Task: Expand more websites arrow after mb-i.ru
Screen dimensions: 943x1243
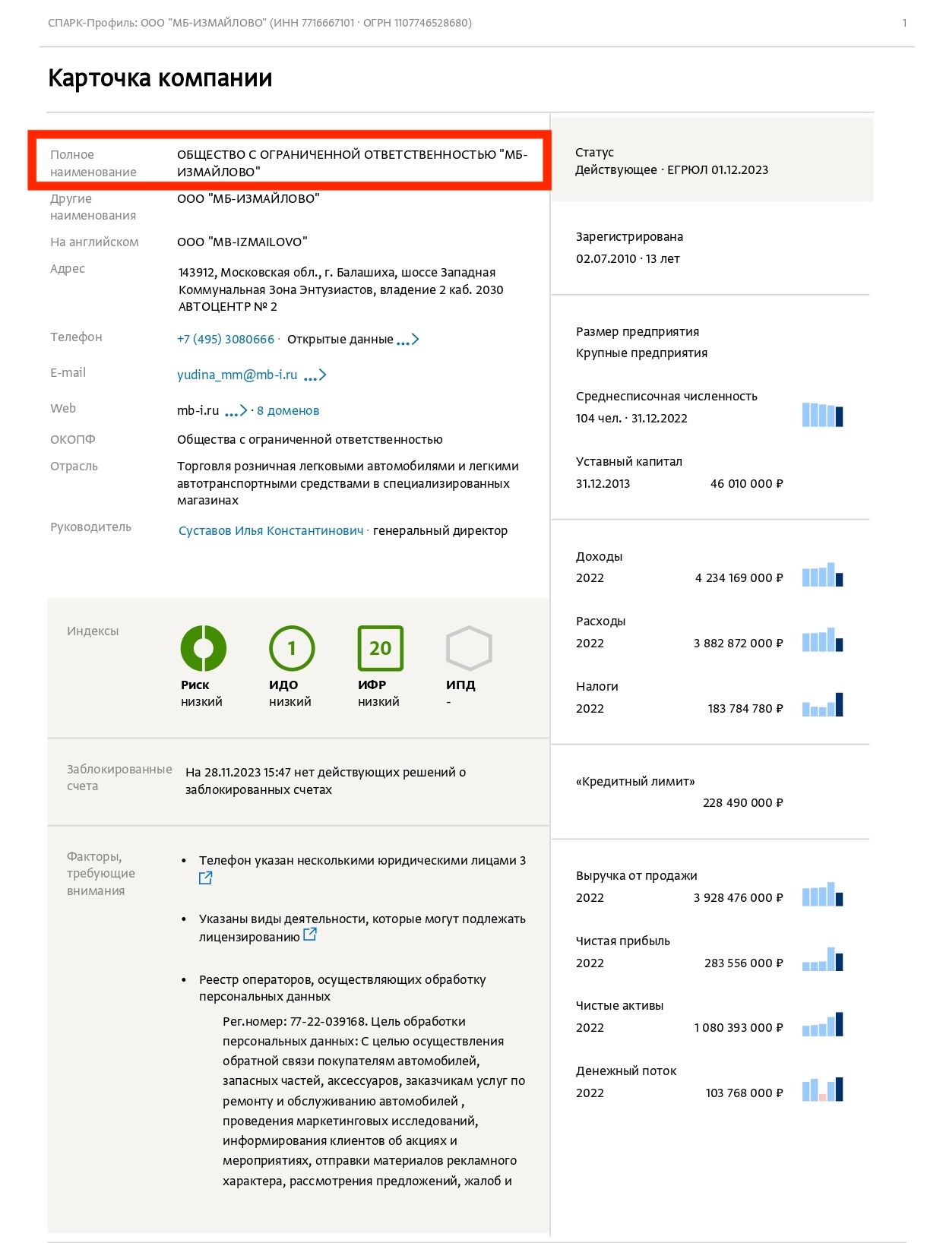Action: [236, 411]
